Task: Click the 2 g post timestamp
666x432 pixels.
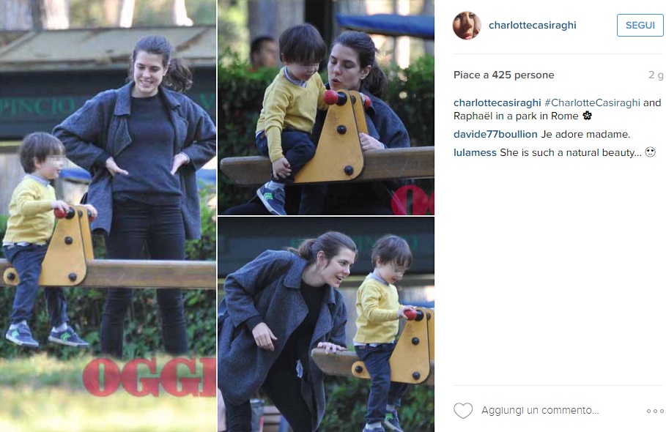Action: click(656, 75)
